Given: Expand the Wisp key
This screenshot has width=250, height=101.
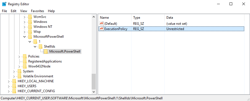Looking at the screenshot, I should point(25,32).
